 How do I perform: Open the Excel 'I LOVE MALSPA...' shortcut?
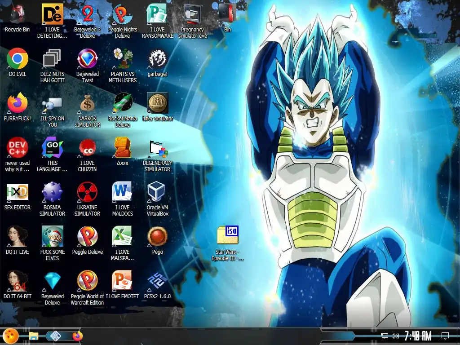(x=122, y=236)
